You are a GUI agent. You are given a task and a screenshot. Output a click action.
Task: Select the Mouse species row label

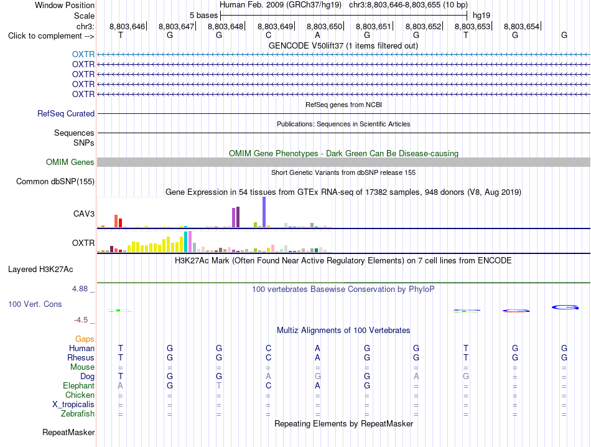point(82,367)
